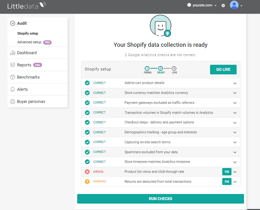Click the WRONG status label
The height and width of the screenshot is (210, 260).
pyautogui.click(x=98, y=172)
